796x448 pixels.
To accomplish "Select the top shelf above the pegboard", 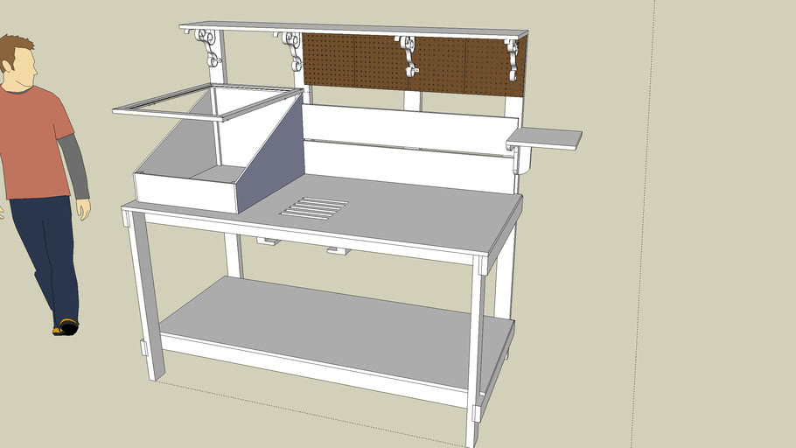I will [x=350, y=30].
